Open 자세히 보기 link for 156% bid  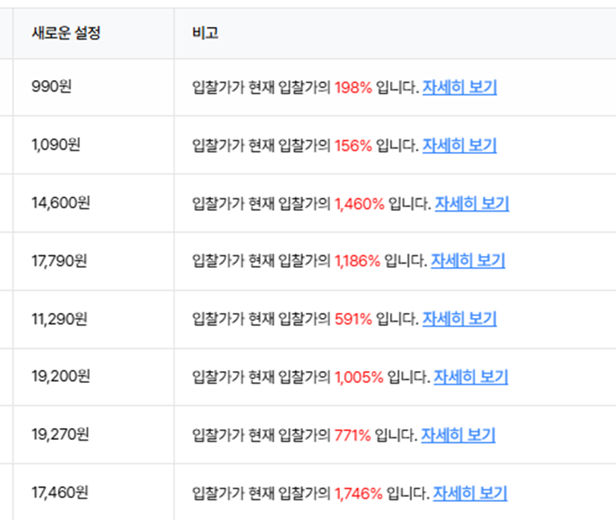[460, 145]
